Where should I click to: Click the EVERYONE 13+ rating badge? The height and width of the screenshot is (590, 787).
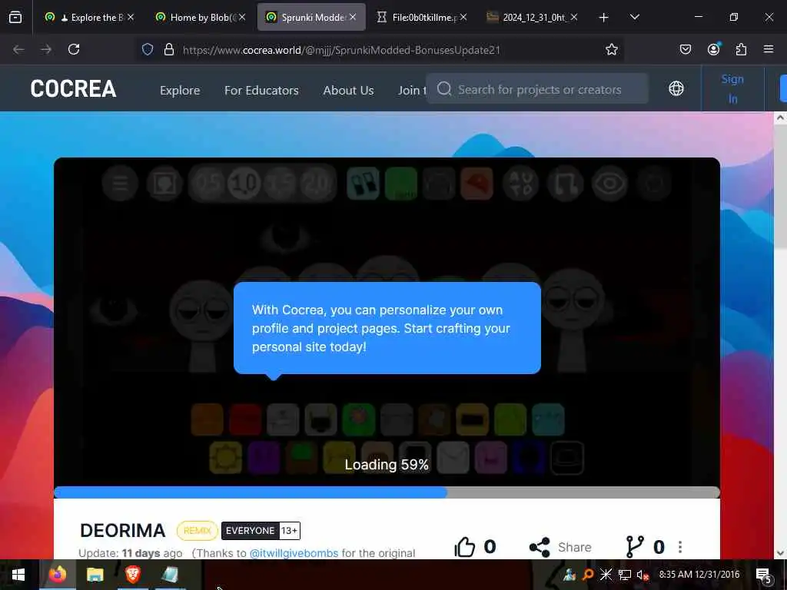pyautogui.click(x=261, y=530)
